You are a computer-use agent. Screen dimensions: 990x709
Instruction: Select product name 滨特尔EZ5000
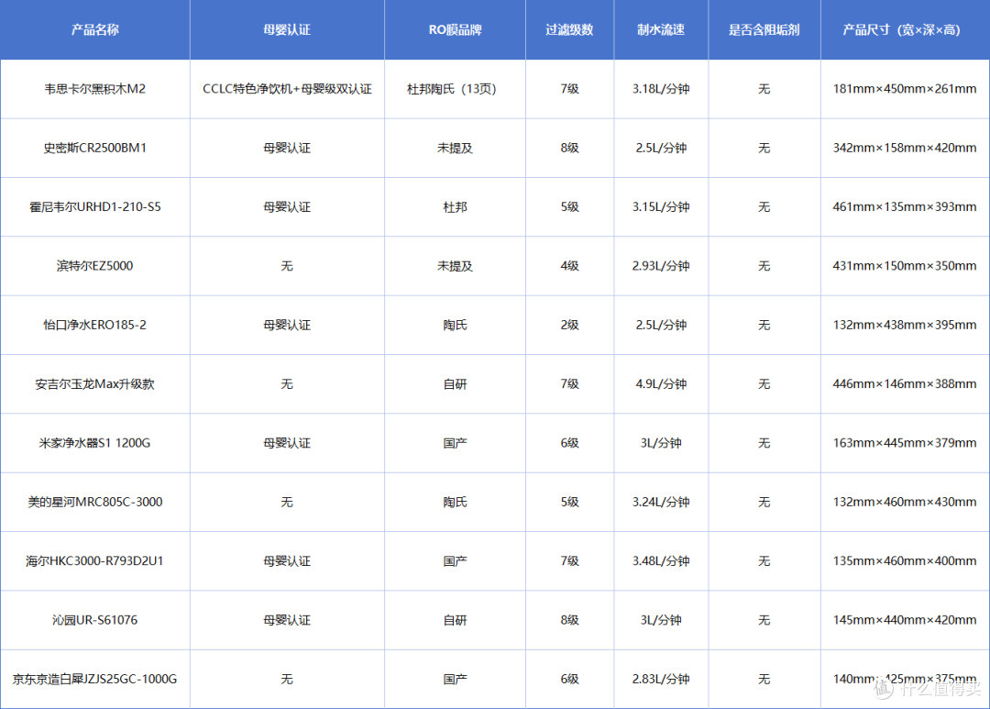(94, 266)
